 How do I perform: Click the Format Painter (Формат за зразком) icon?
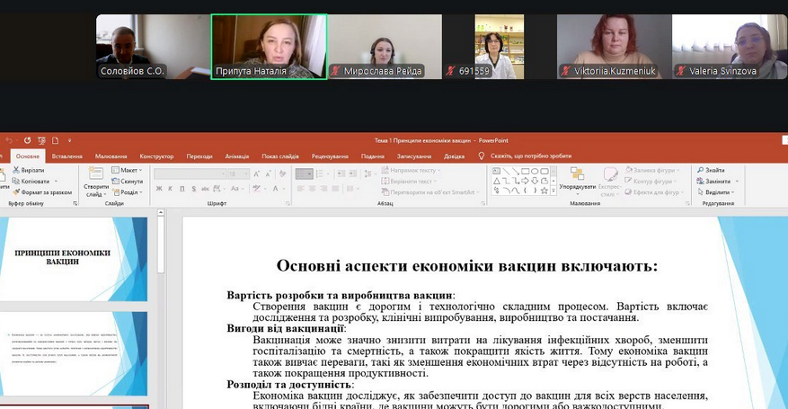15,191
